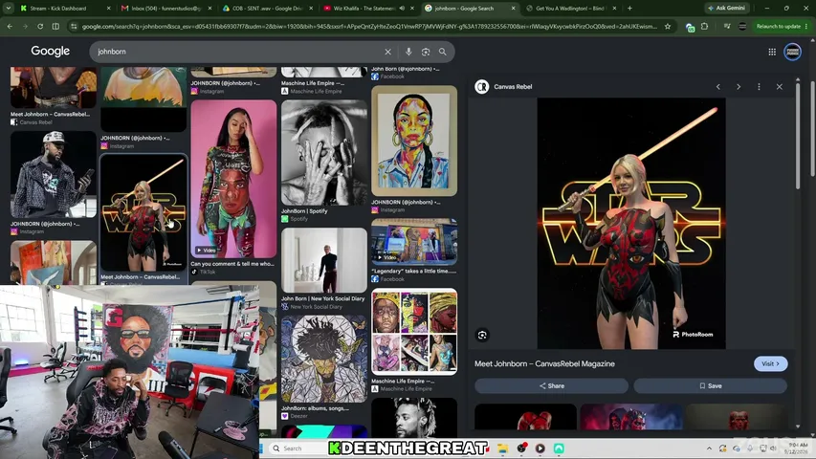Click the Share button

(x=552, y=385)
